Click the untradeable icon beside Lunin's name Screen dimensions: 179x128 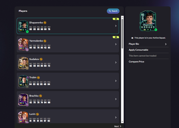pyautogui.click(x=38, y=114)
